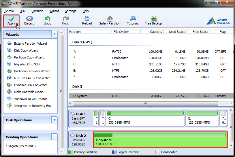This screenshot has height=157, width=235.
Task: Open the System menu
Action: 9,11
